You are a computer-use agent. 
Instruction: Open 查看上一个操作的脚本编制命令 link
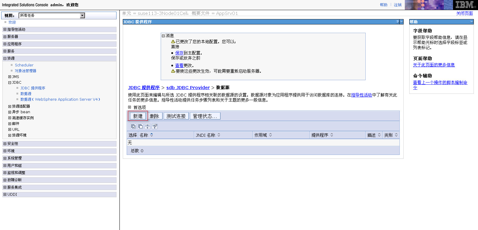coord(440,85)
